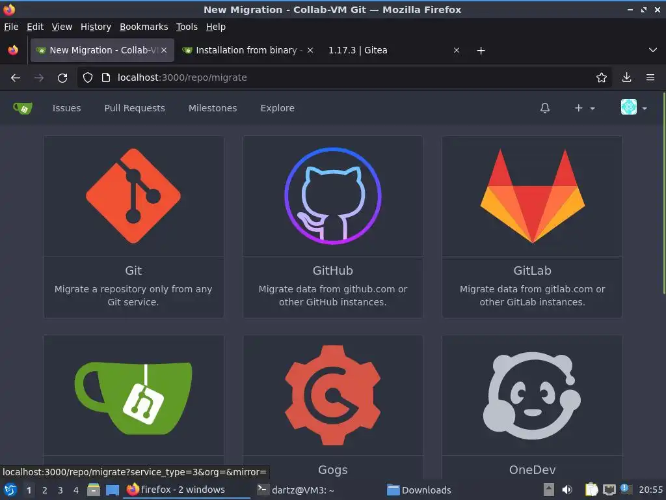The height and width of the screenshot is (500, 666).
Task: Click the Gogs gear logo
Action: pyautogui.click(x=332, y=395)
